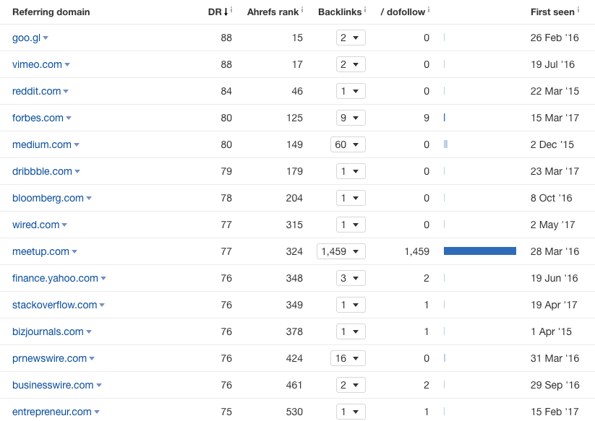Click the medium.com dofollow ratio bar
The image size is (595, 421).
(446, 144)
